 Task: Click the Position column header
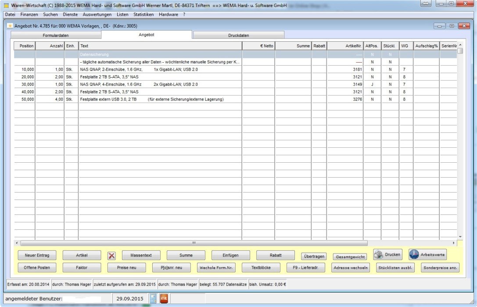(x=25, y=46)
